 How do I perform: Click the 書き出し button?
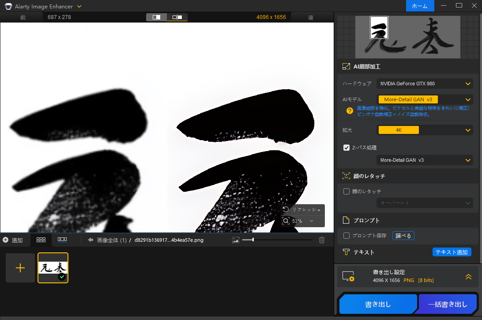(x=378, y=304)
